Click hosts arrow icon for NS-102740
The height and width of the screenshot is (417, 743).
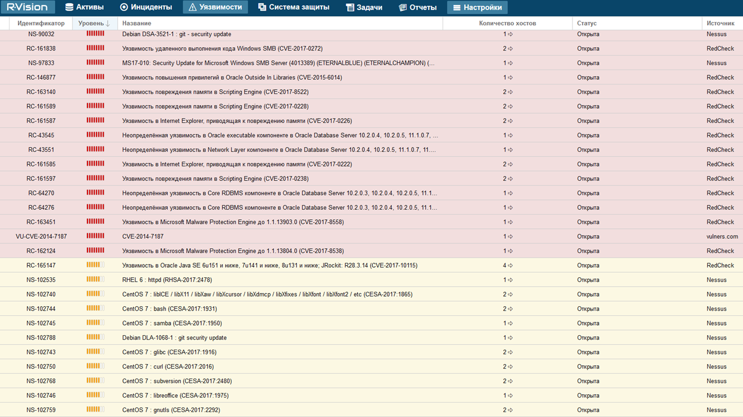(510, 295)
